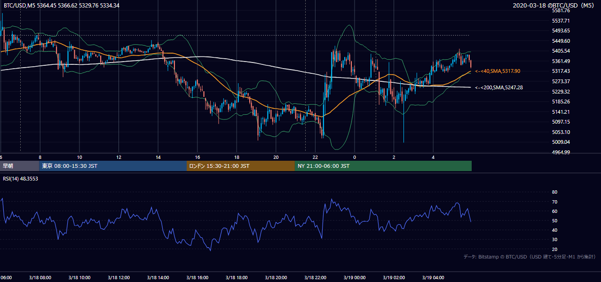The image size is (601, 282).
Task: Click the RSI axis level 30
Action: (554, 240)
